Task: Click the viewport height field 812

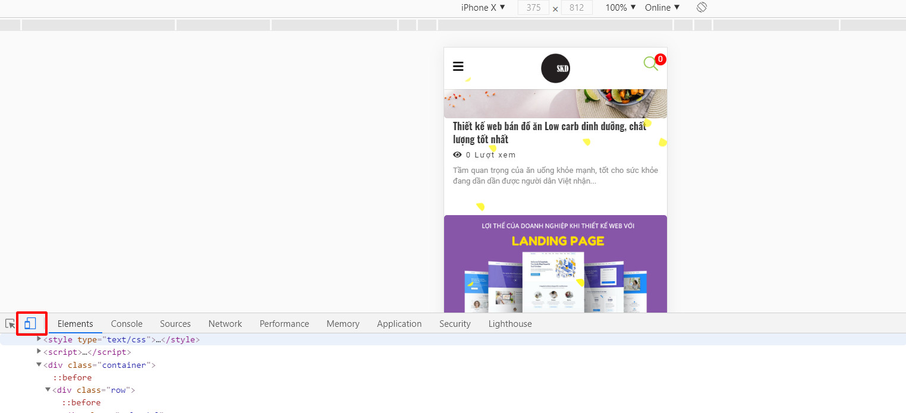Action: (577, 8)
